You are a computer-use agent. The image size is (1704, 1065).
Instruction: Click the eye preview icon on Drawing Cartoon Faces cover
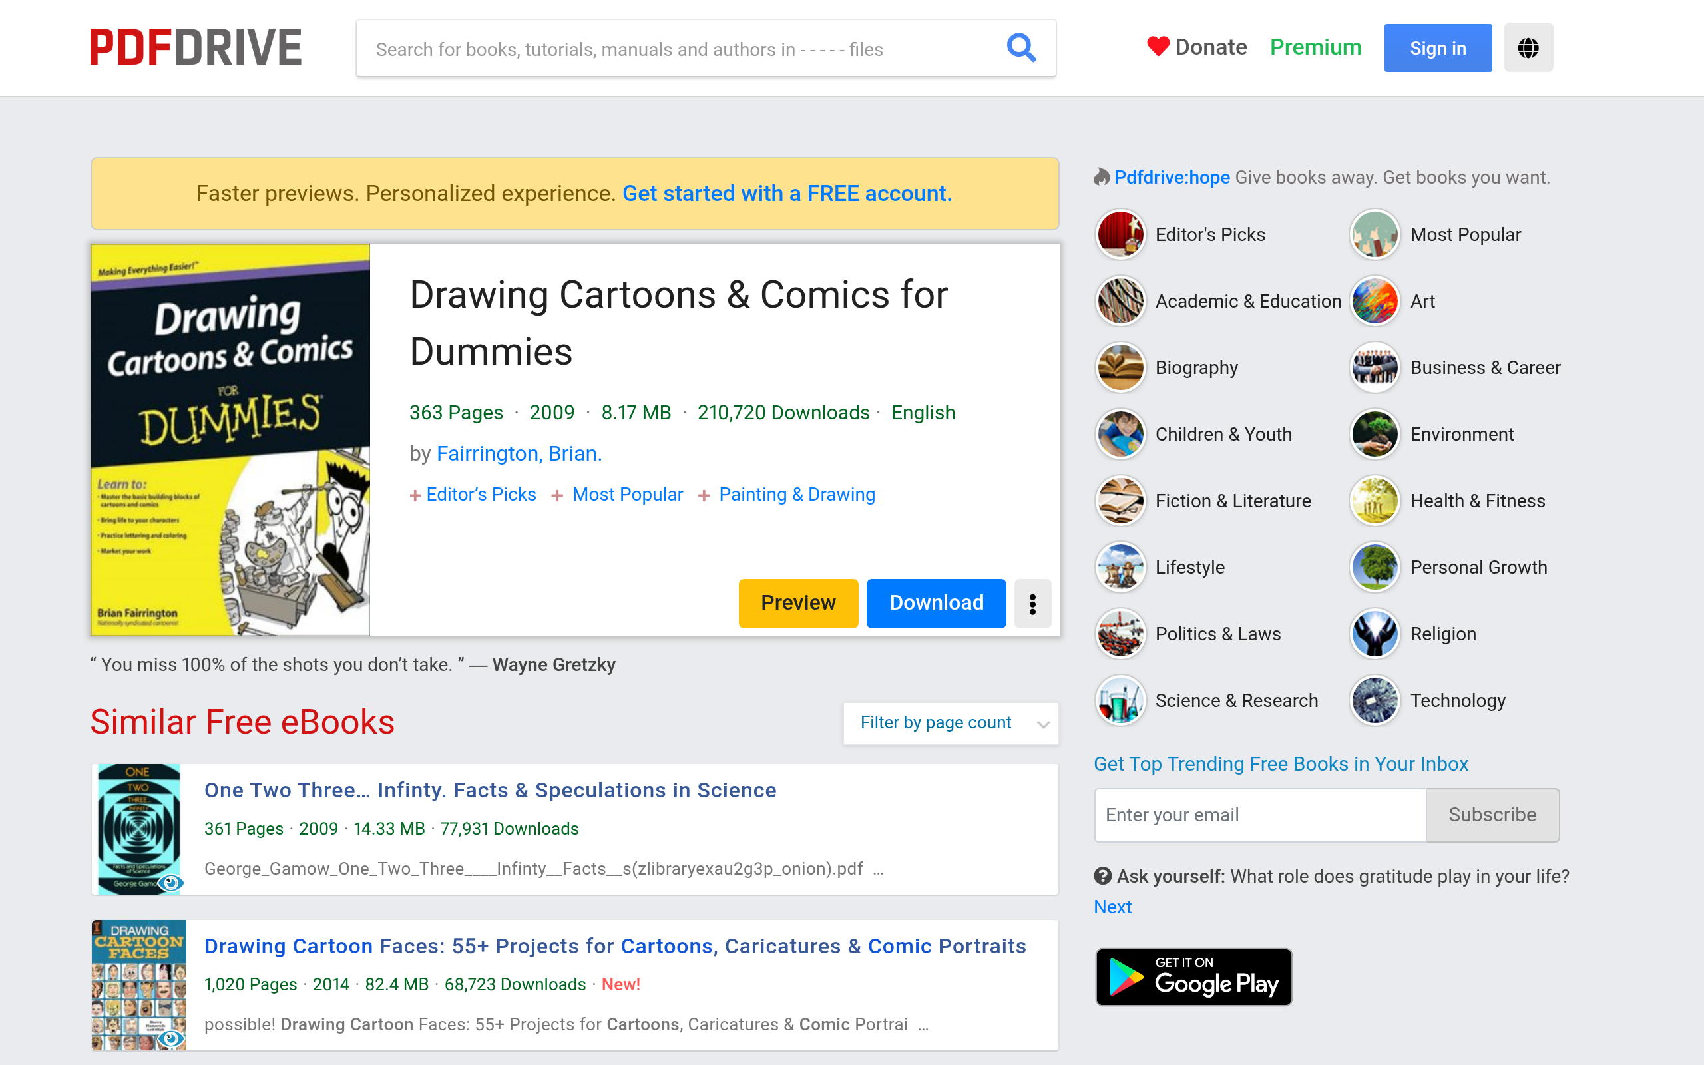(x=170, y=1038)
